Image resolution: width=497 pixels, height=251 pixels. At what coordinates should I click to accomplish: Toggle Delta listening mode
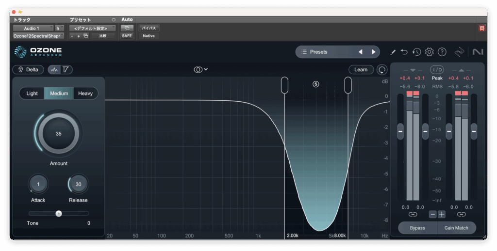point(28,70)
